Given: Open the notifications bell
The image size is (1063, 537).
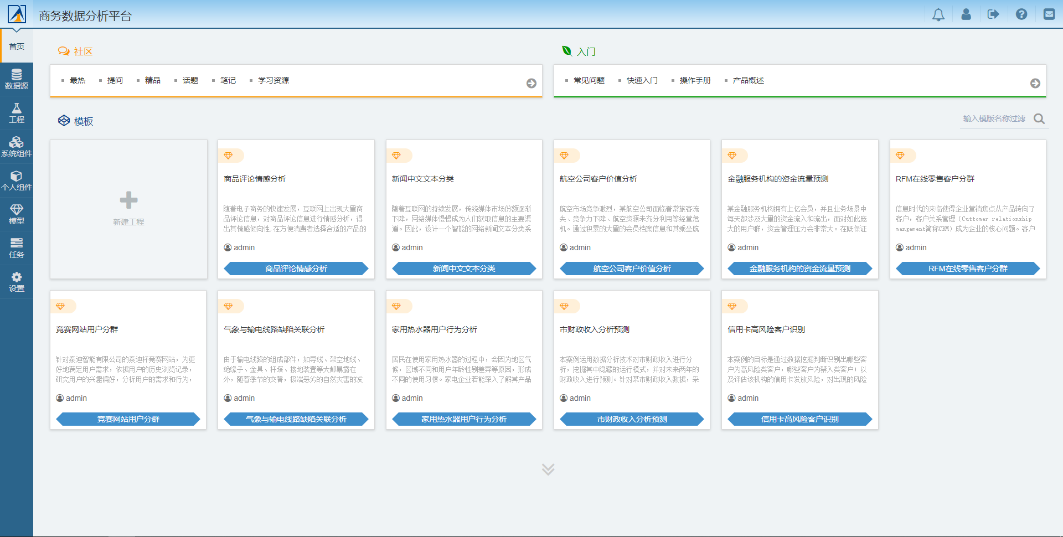Looking at the screenshot, I should 938,14.
